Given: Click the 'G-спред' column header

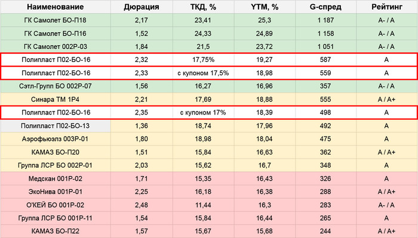Looking at the screenshot, I should pos(325,7).
